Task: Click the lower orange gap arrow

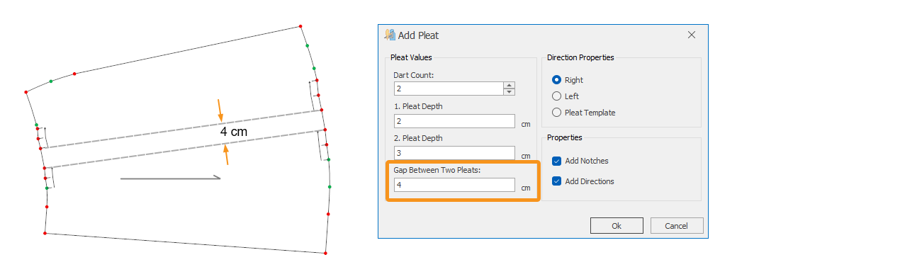Action: point(226,154)
